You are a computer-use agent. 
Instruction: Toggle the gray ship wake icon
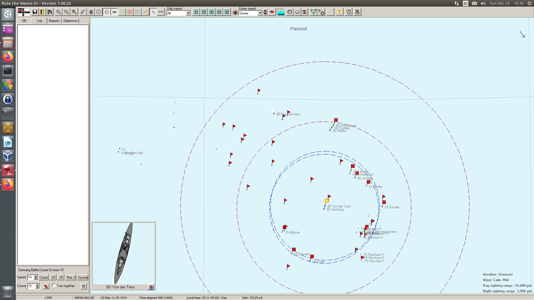[x=153, y=12]
